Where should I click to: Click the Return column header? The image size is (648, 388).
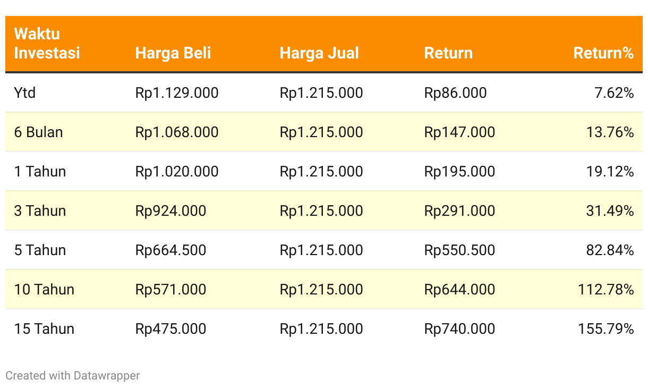pyautogui.click(x=448, y=53)
